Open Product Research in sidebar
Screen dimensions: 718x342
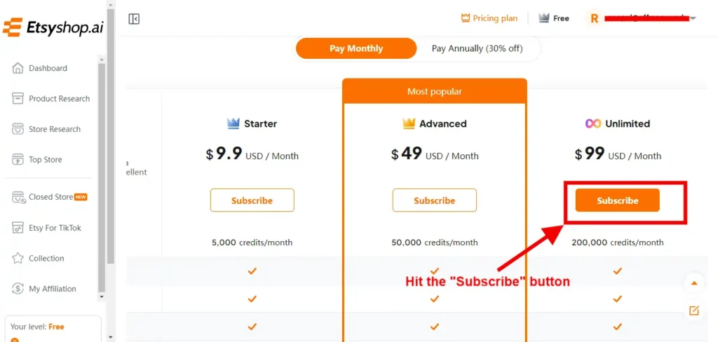pyautogui.click(x=50, y=98)
